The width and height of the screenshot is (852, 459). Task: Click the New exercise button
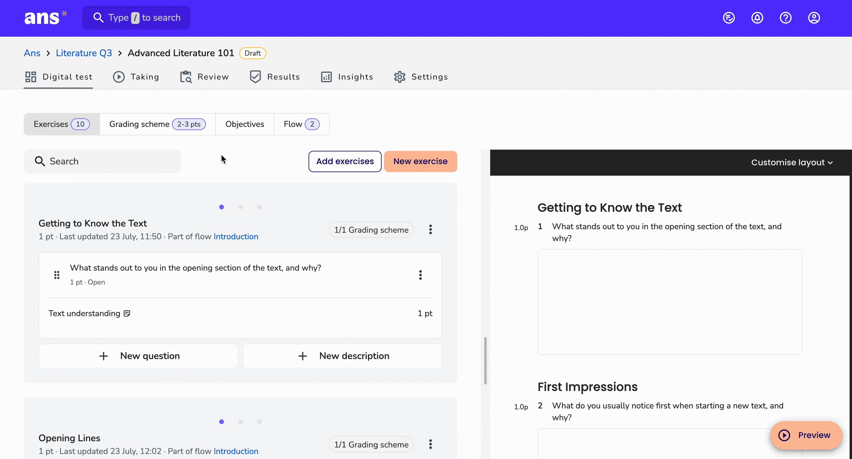click(x=420, y=161)
